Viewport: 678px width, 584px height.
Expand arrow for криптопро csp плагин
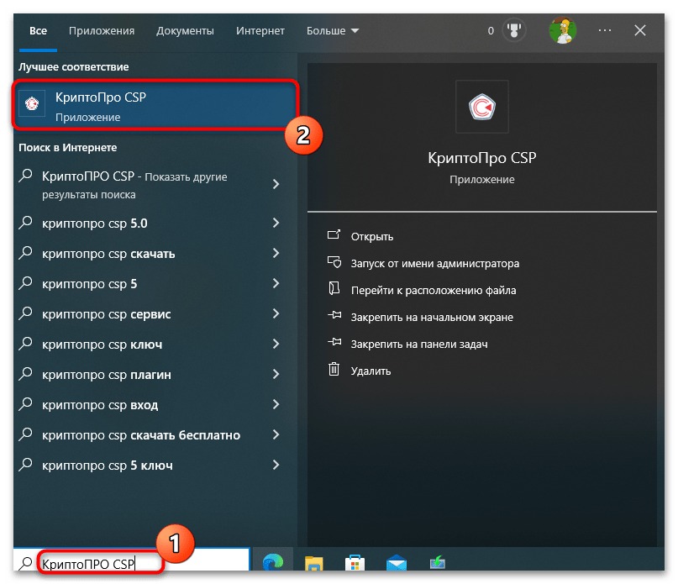pyautogui.click(x=276, y=374)
